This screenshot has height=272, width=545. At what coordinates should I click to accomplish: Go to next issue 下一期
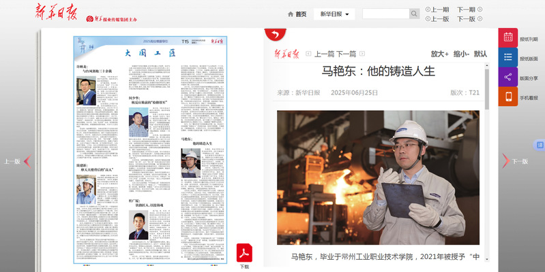pyautogui.click(x=469, y=10)
